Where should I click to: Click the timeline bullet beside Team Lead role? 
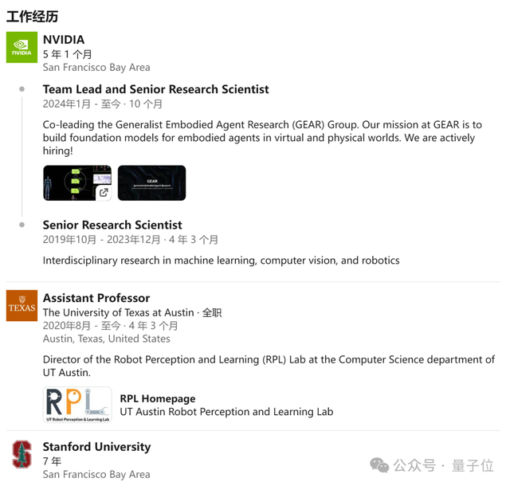click(x=22, y=89)
